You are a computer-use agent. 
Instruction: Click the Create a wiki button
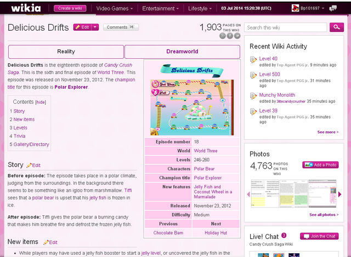[70, 8]
